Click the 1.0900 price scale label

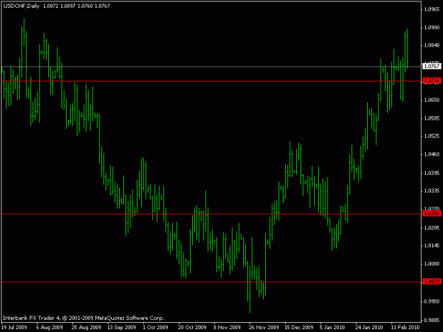tap(432, 28)
